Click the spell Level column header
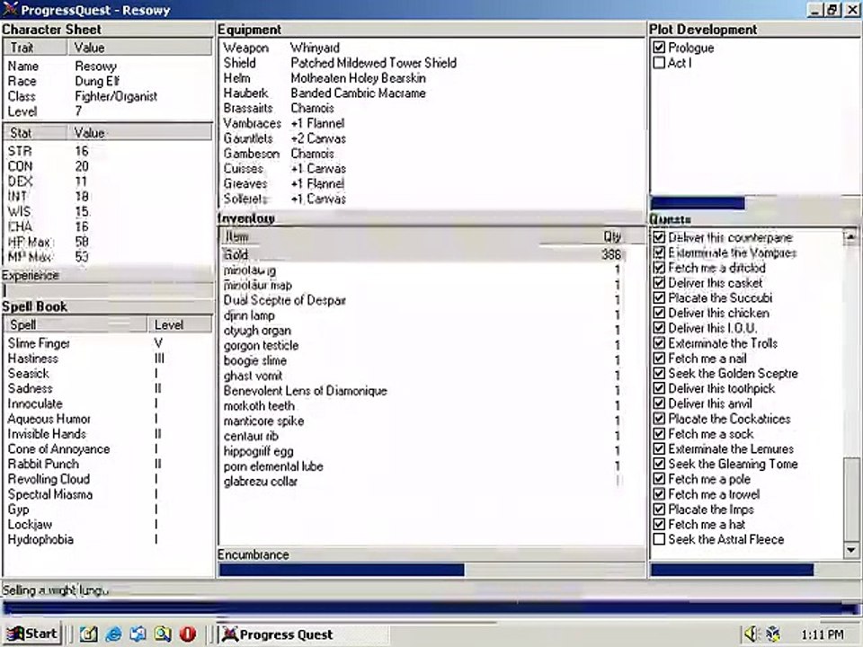863x647 pixels. point(180,324)
